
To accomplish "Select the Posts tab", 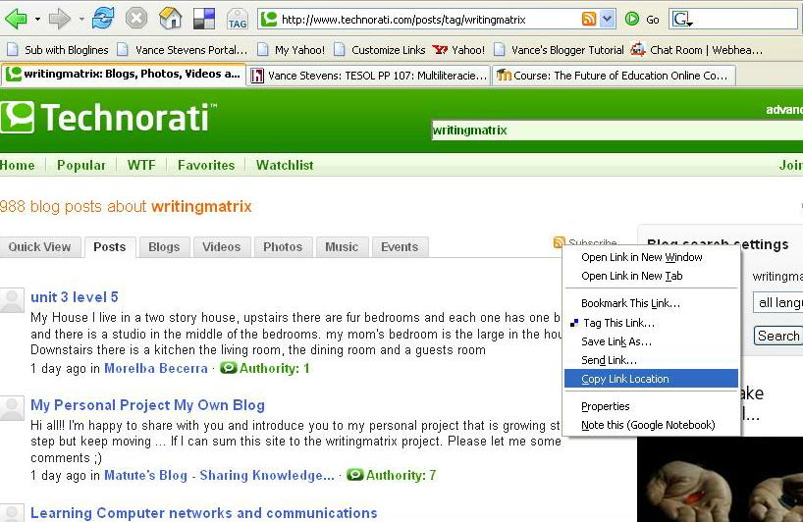I will [x=110, y=246].
